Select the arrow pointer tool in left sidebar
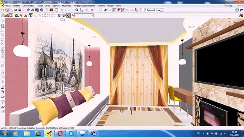This screenshot has width=244, height=137. [3, 21]
